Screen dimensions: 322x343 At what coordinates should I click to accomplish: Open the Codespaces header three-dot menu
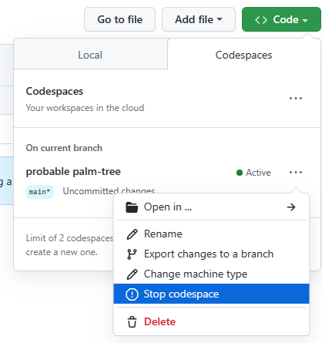coord(296,98)
